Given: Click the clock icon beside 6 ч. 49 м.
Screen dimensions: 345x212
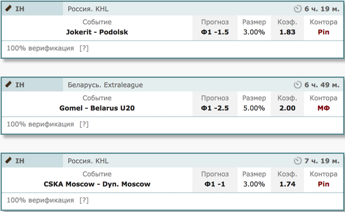Looking at the screenshot, I should [x=298, y=85].
